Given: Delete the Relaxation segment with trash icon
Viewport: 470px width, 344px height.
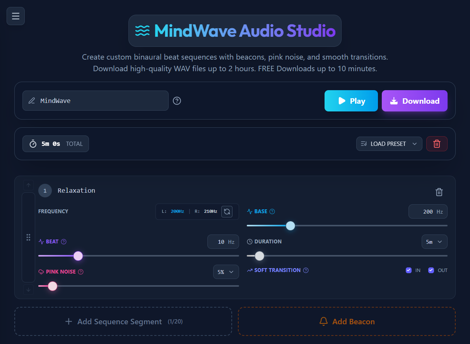Looking at the screenshot, I should point(439,192).
